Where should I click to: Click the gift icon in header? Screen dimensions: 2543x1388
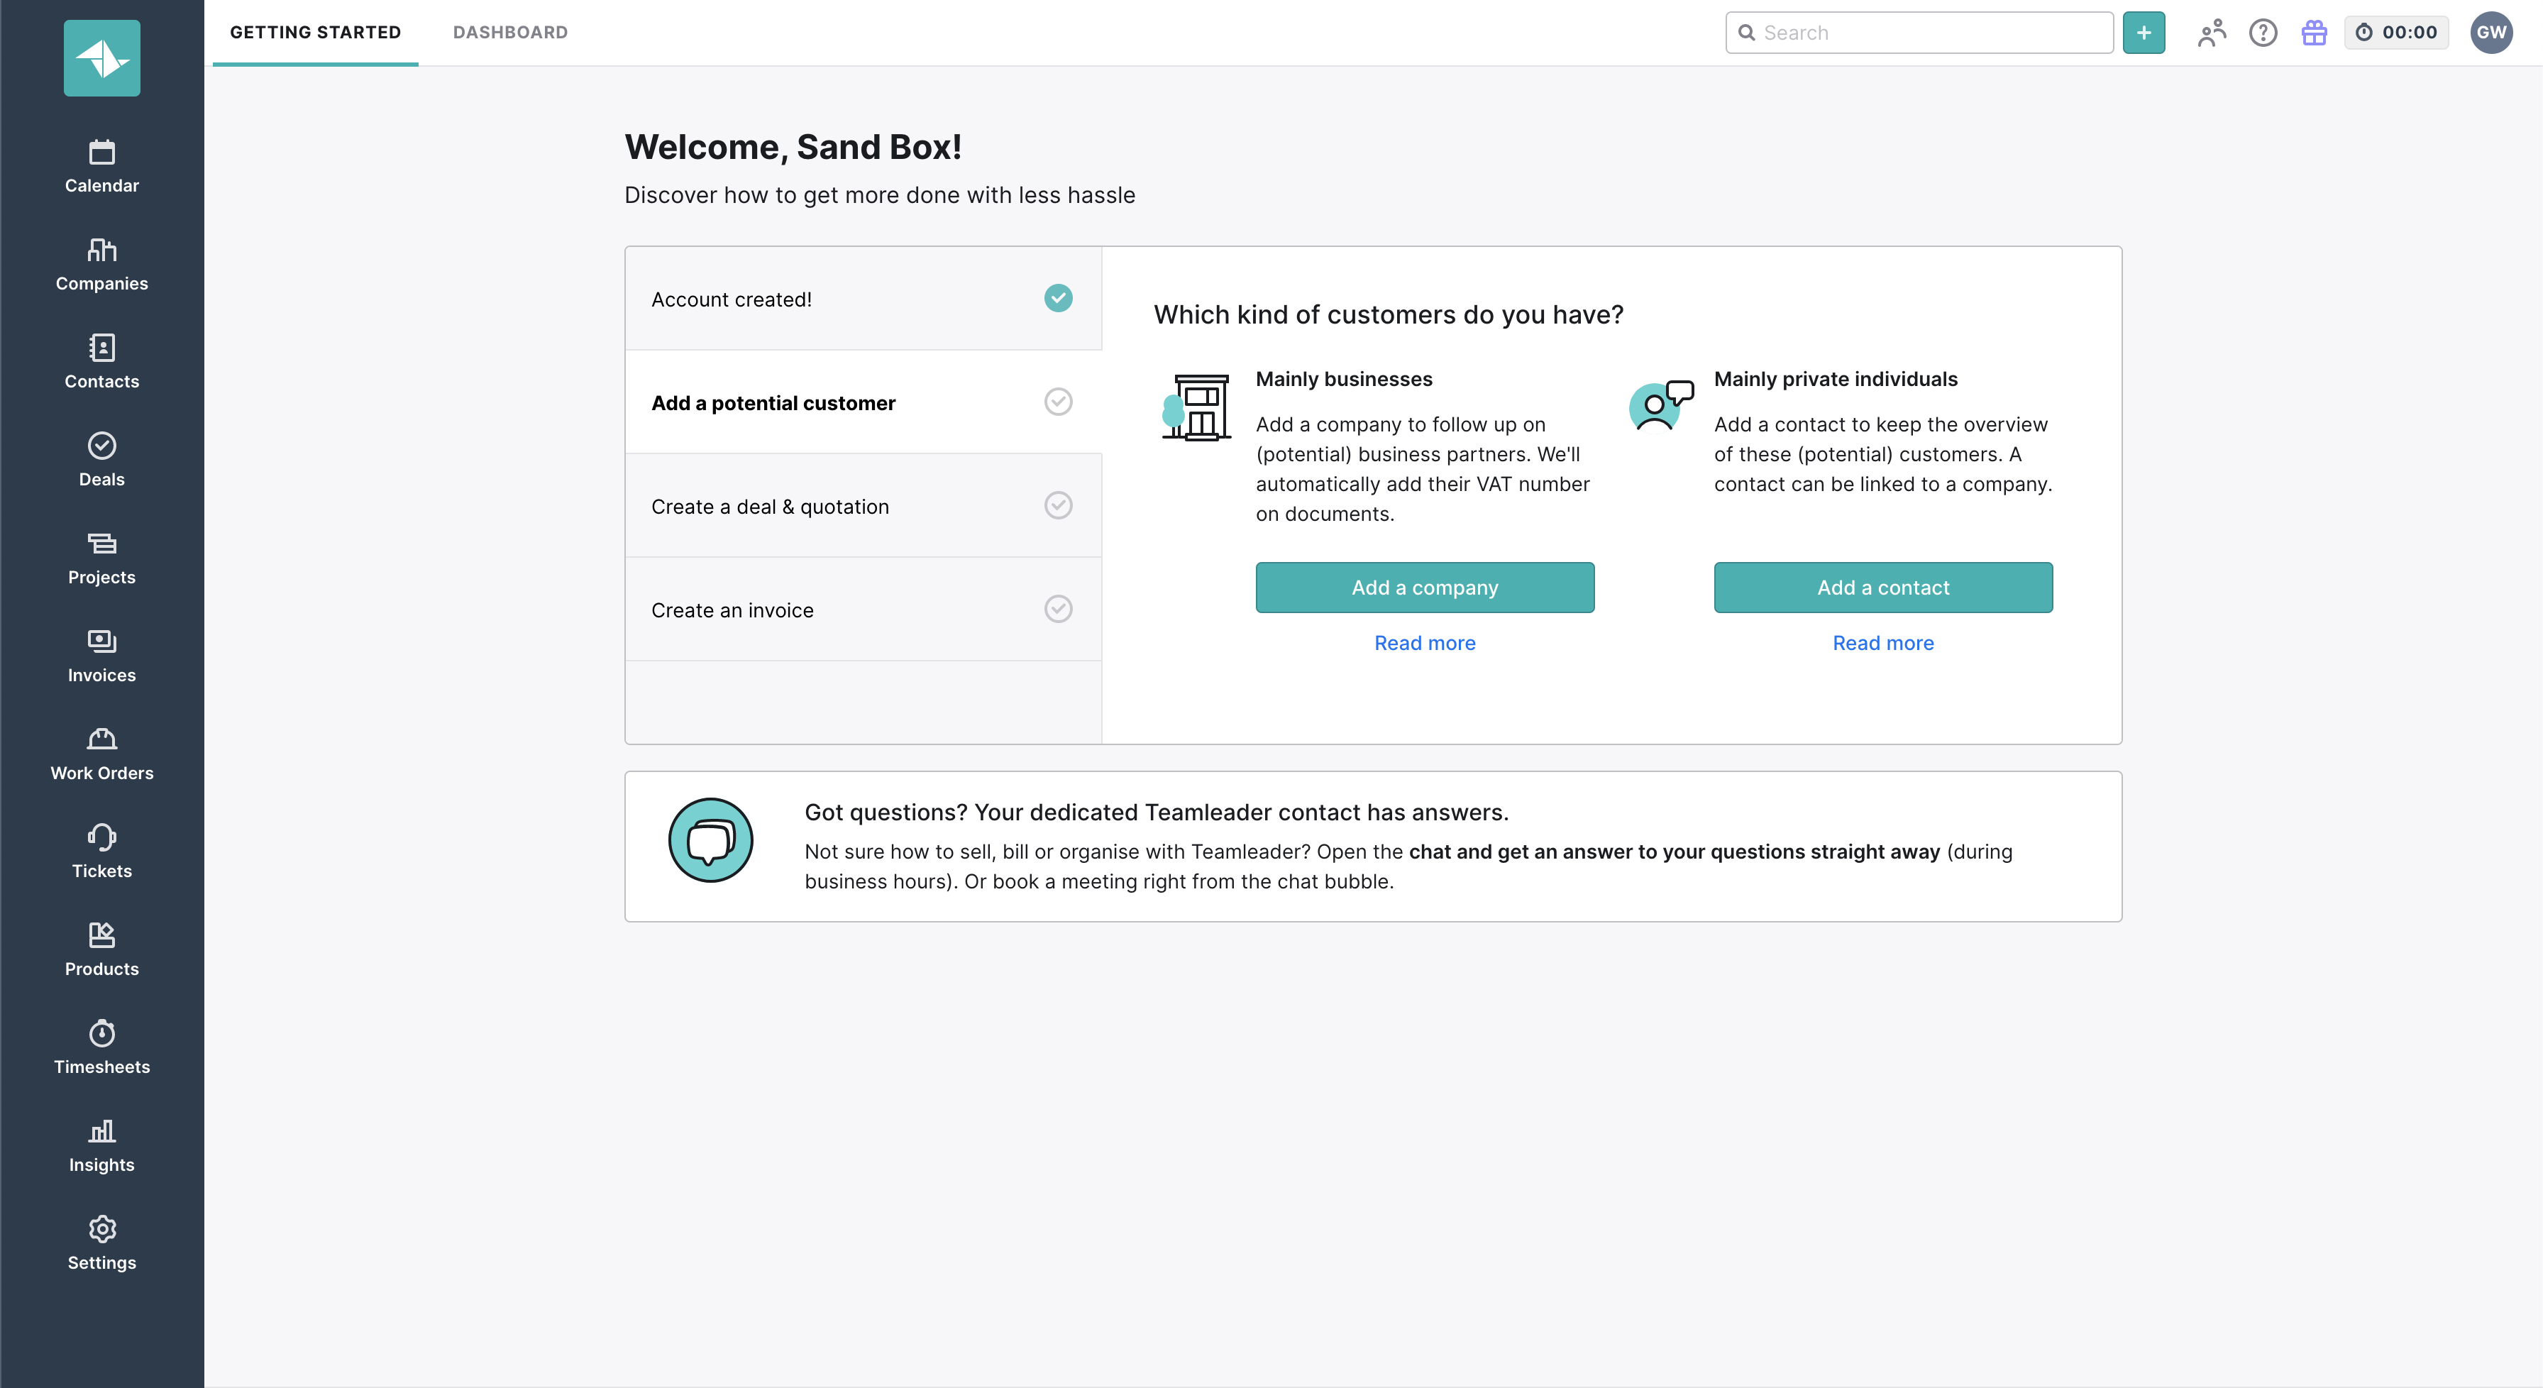[x=2314, y=33]
